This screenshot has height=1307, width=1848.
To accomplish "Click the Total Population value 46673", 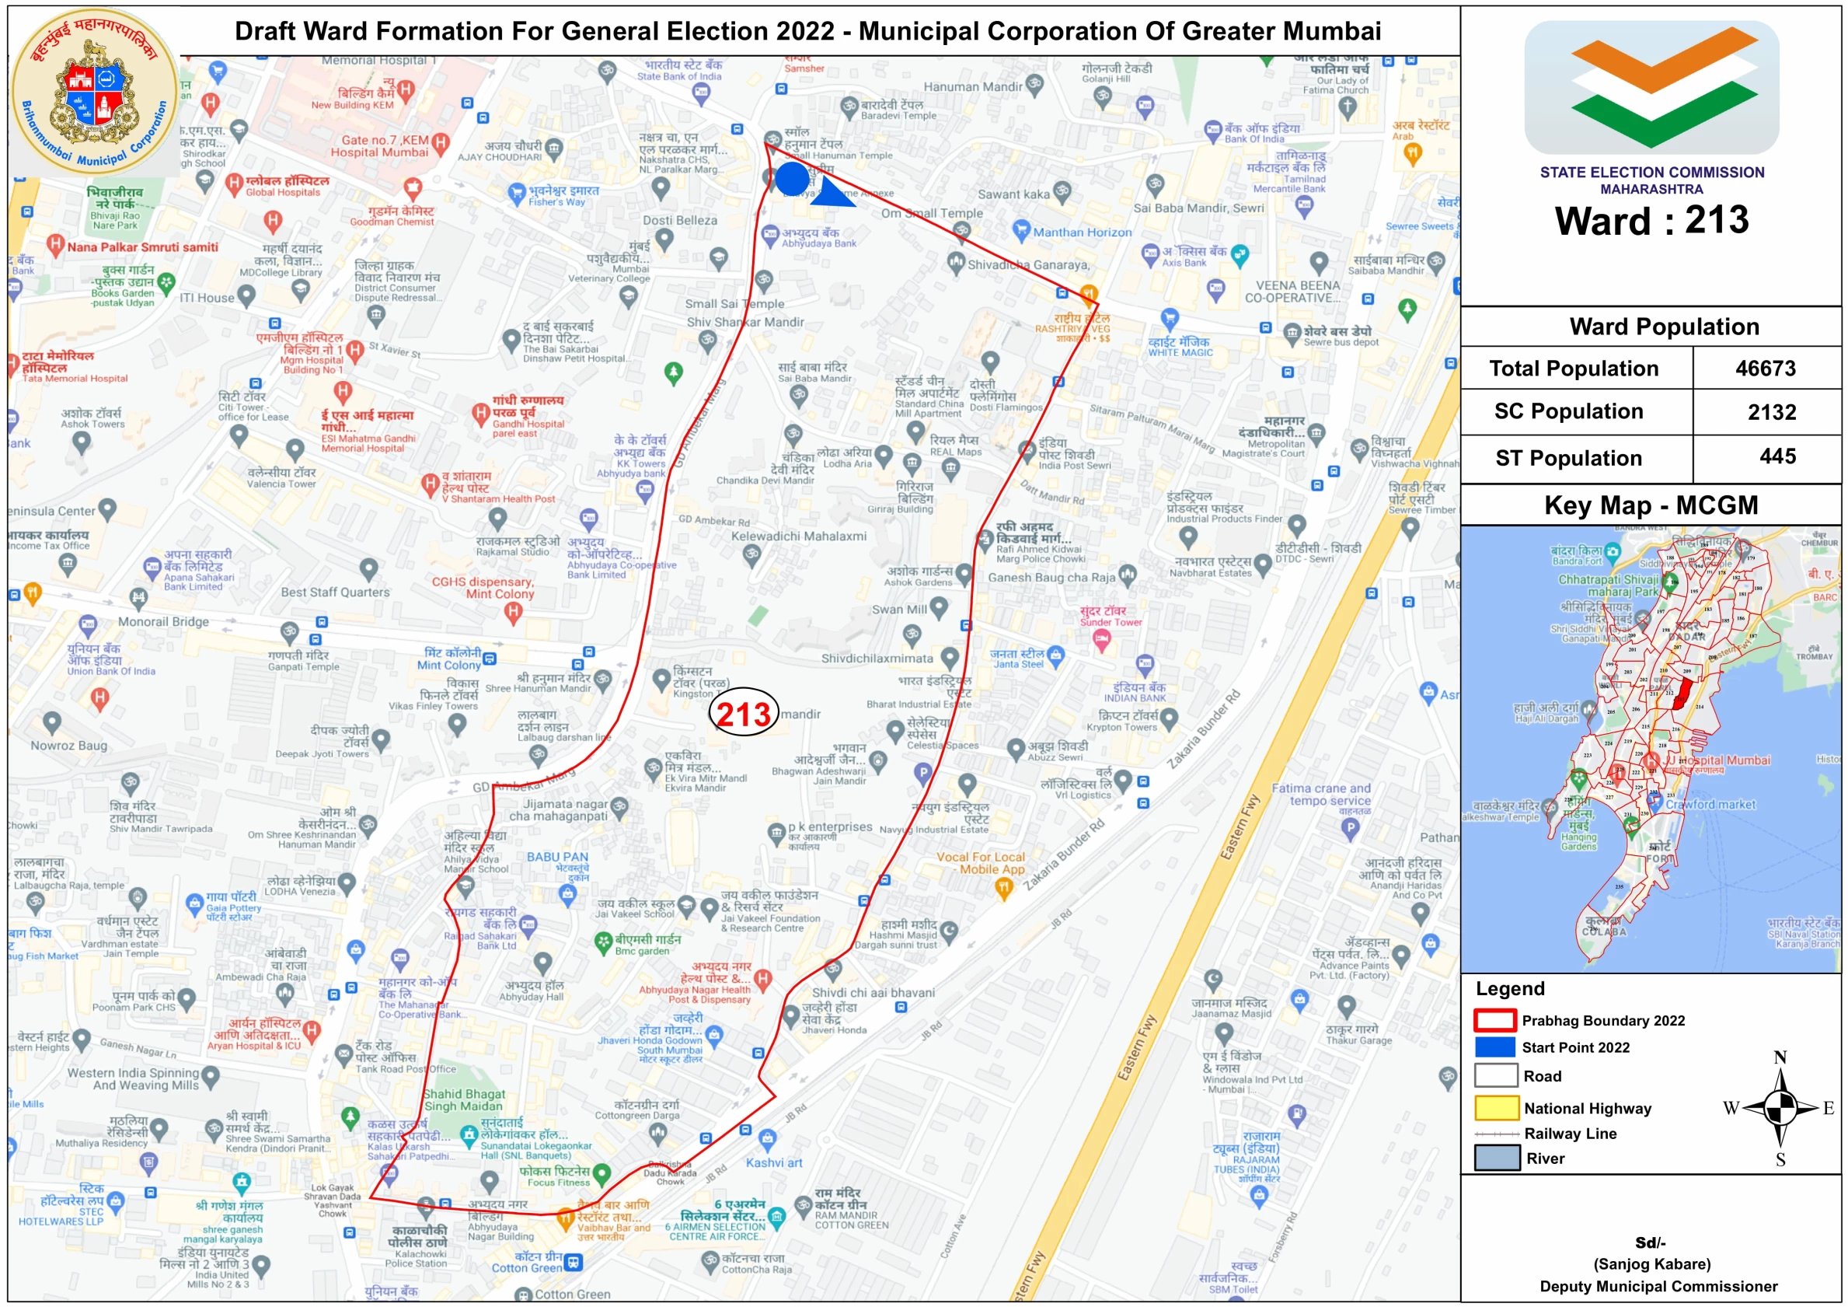I will coord(1765,369).
